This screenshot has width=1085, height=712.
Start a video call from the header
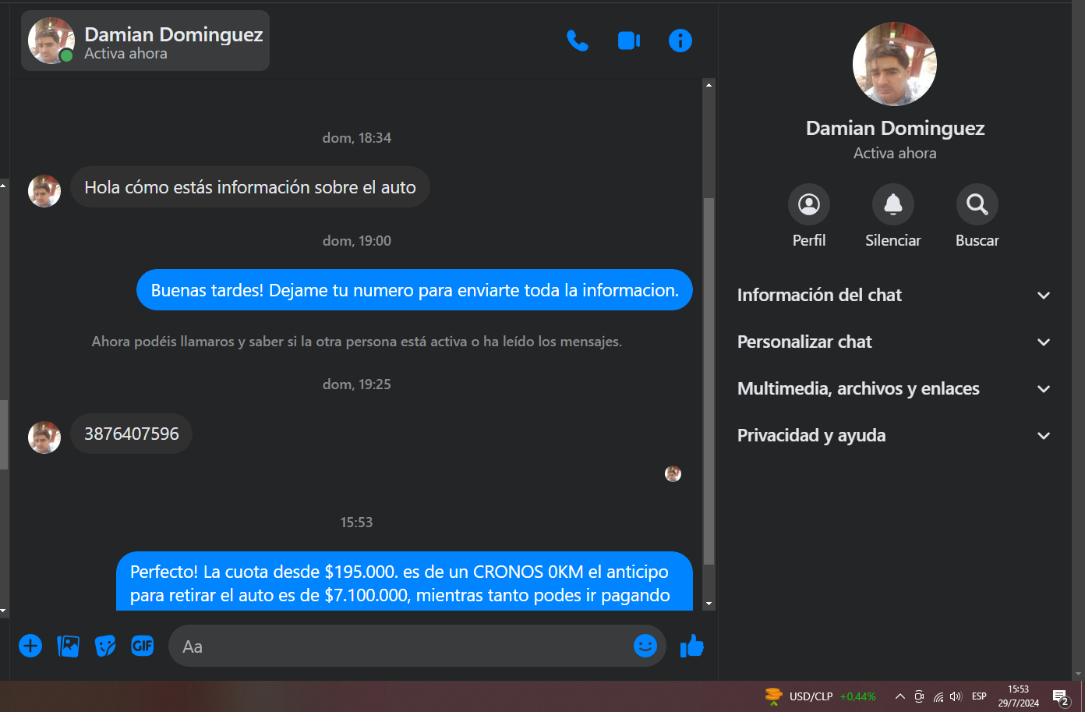(629, 41)
